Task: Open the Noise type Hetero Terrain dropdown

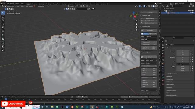Action: tap(151, 60)
